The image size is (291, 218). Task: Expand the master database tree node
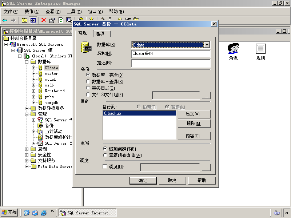[x=33, y=74]
